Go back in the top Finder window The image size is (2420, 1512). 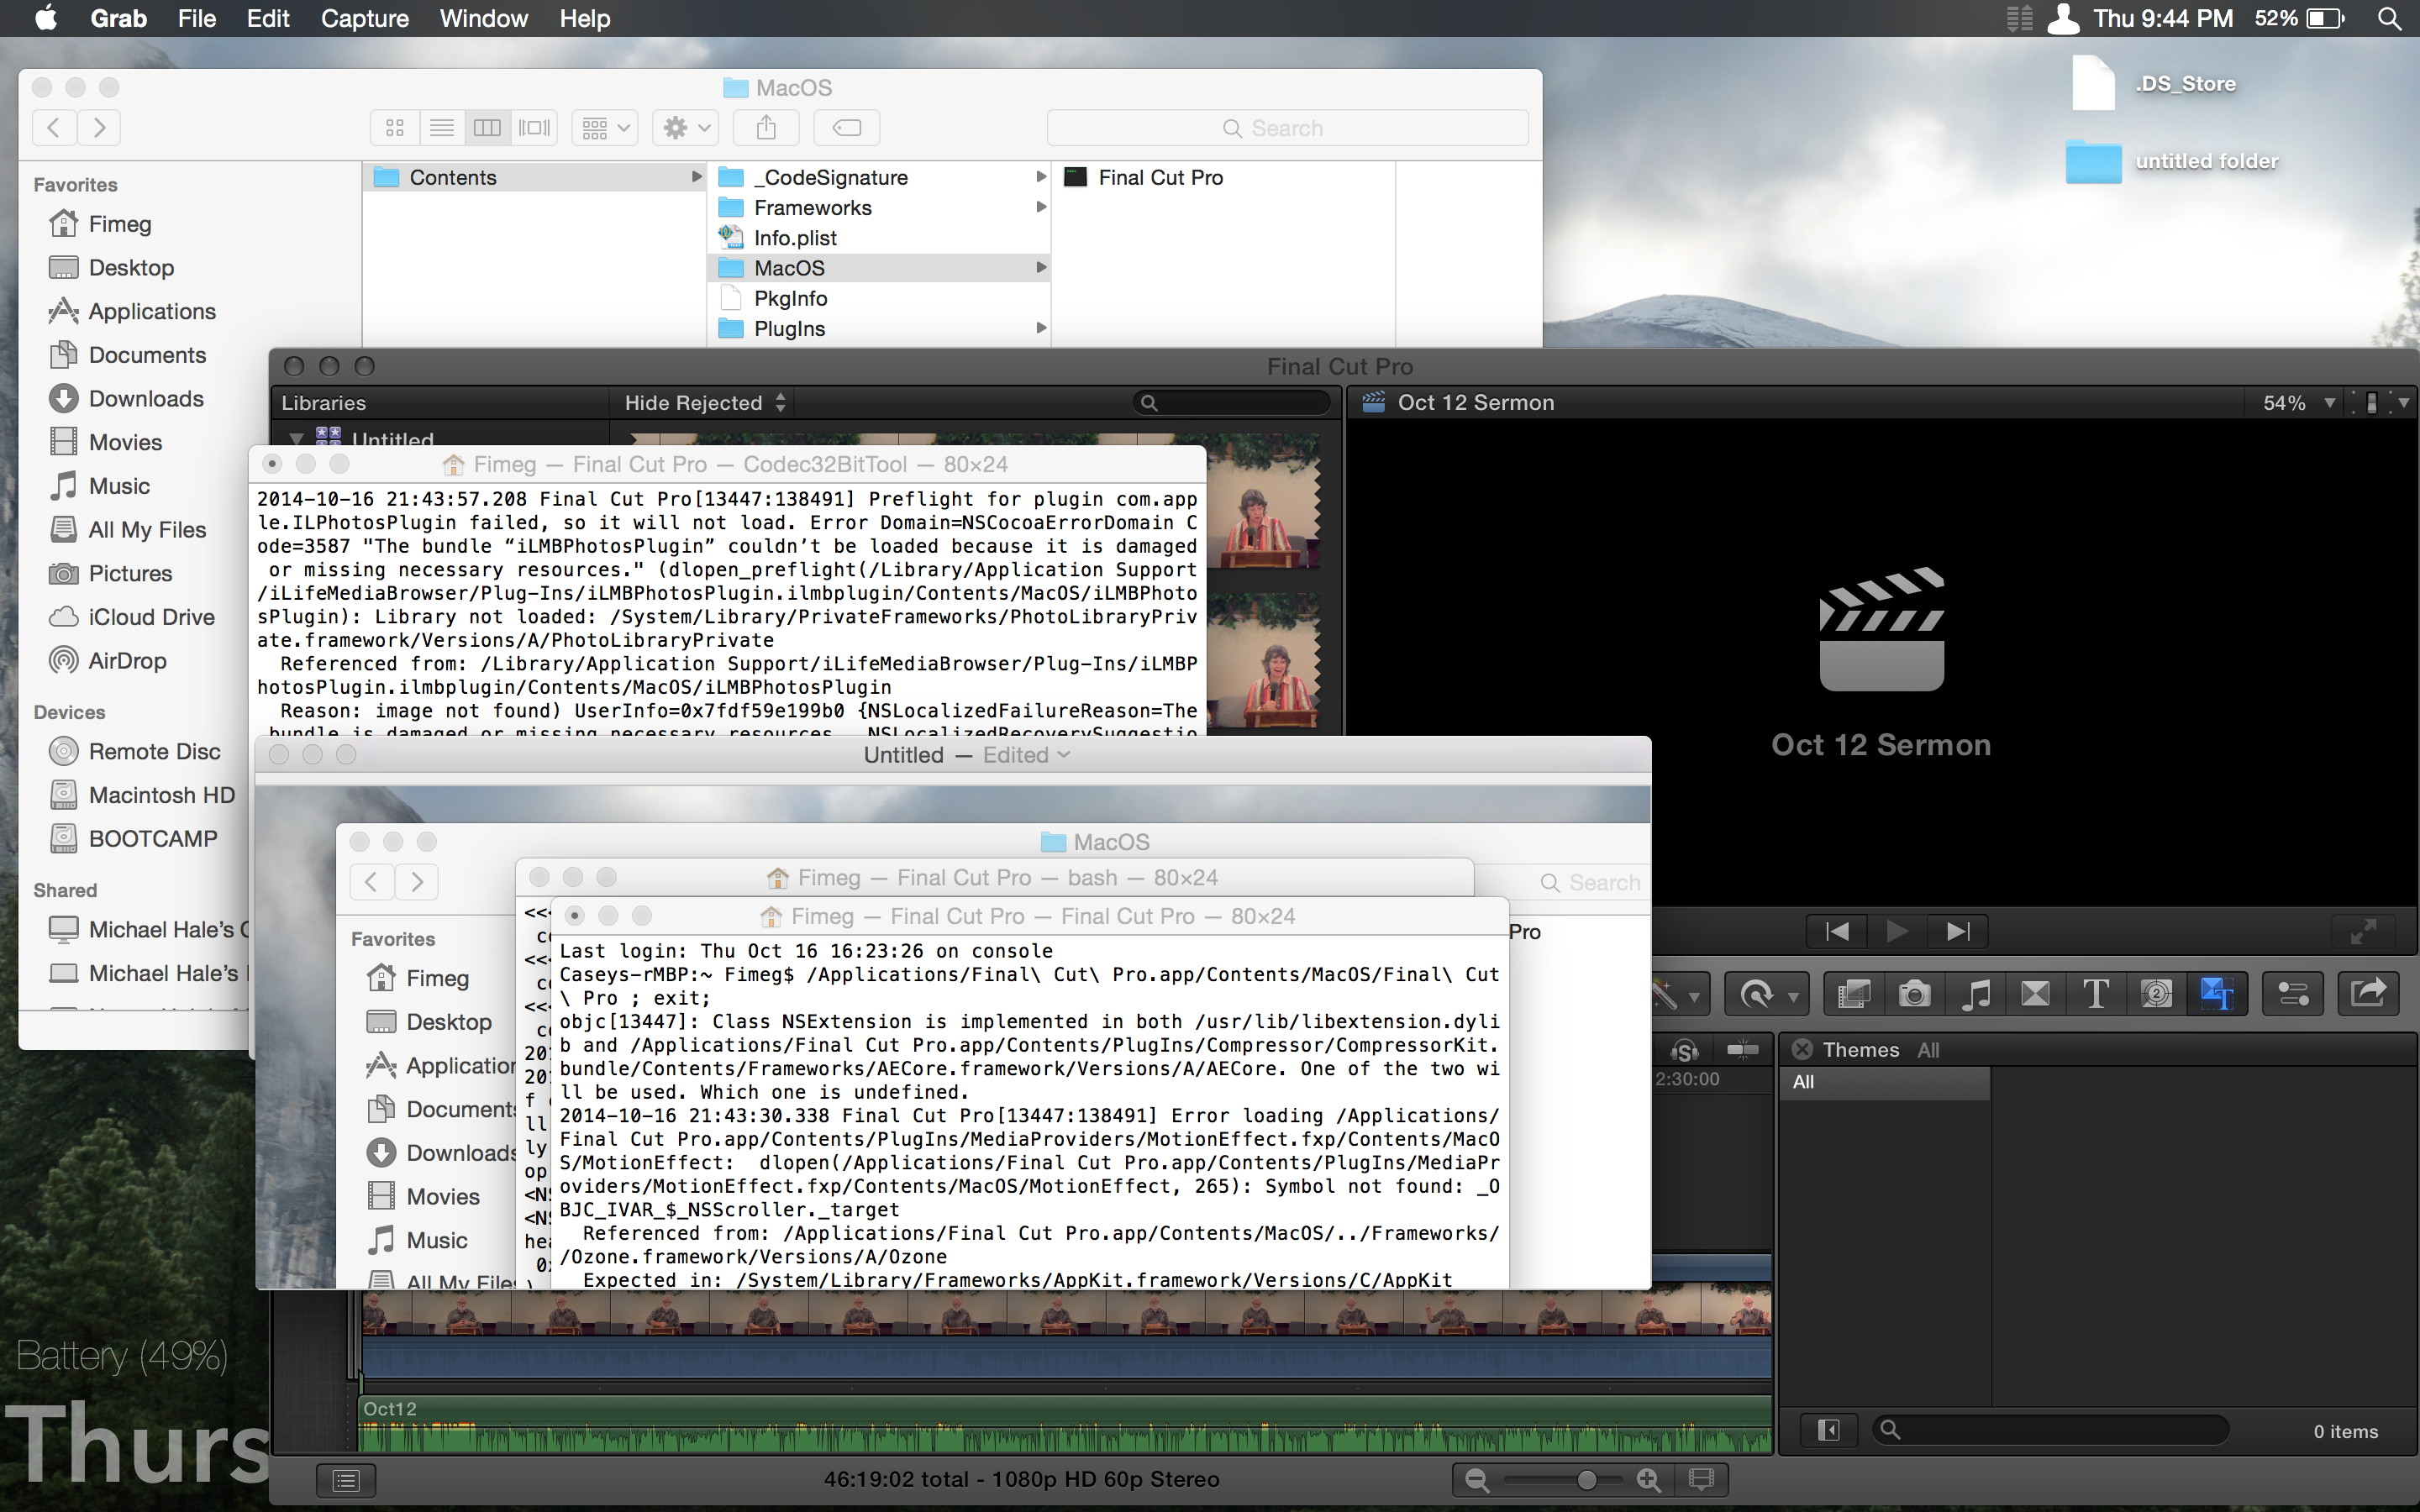coord(54,128)
